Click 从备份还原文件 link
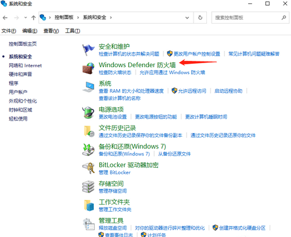 (174, 154)
